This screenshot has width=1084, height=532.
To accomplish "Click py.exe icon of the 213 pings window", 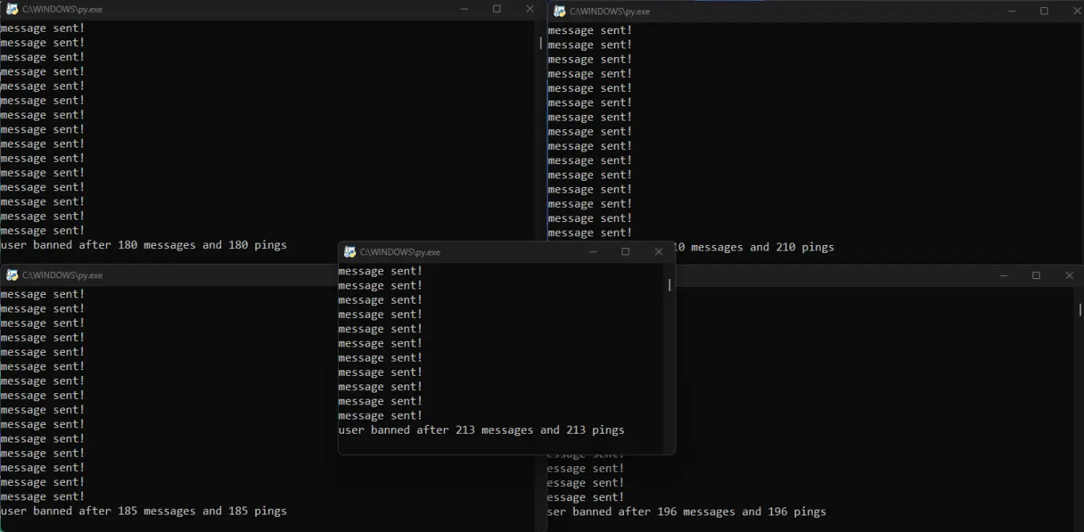I will tap(350, 252).
